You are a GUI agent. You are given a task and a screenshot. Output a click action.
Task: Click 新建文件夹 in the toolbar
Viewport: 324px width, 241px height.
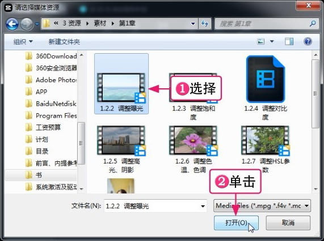click(64, 42)
